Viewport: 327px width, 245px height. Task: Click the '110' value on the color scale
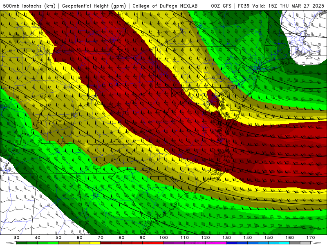click(185, 238)
